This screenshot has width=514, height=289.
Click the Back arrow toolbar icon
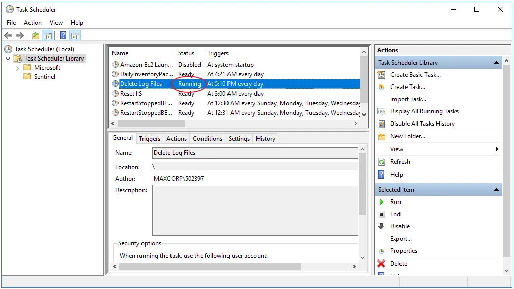[8, 36]
